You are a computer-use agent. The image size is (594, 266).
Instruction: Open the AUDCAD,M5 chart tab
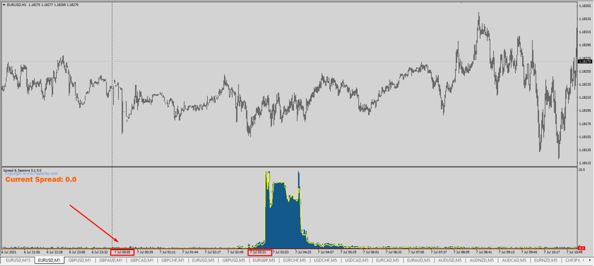(514, 260)
